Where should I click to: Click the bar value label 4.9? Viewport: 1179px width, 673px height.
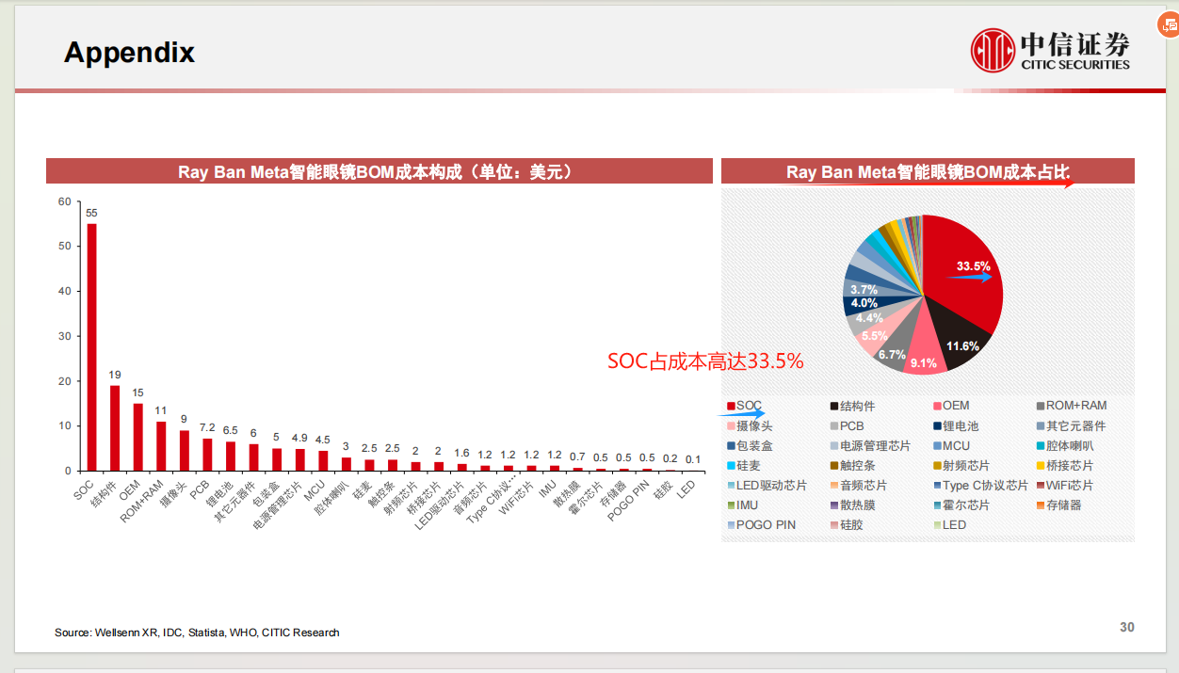(299, 438)
